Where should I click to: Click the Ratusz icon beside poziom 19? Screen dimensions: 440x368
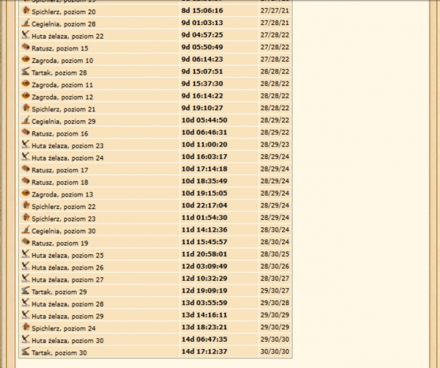pos(26,243)
